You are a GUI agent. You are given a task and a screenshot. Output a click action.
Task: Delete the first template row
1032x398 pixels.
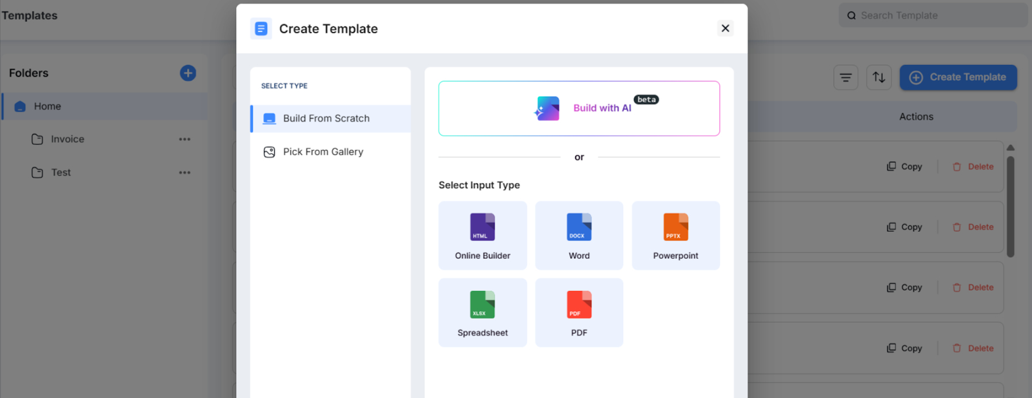[973, 167]
